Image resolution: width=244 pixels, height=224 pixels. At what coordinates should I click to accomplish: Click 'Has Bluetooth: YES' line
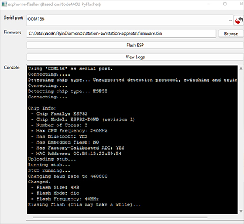(x=59, y=136)
